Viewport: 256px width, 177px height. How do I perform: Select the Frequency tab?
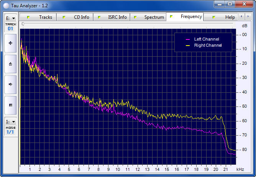pyautogui.click(x=185, y=16)
